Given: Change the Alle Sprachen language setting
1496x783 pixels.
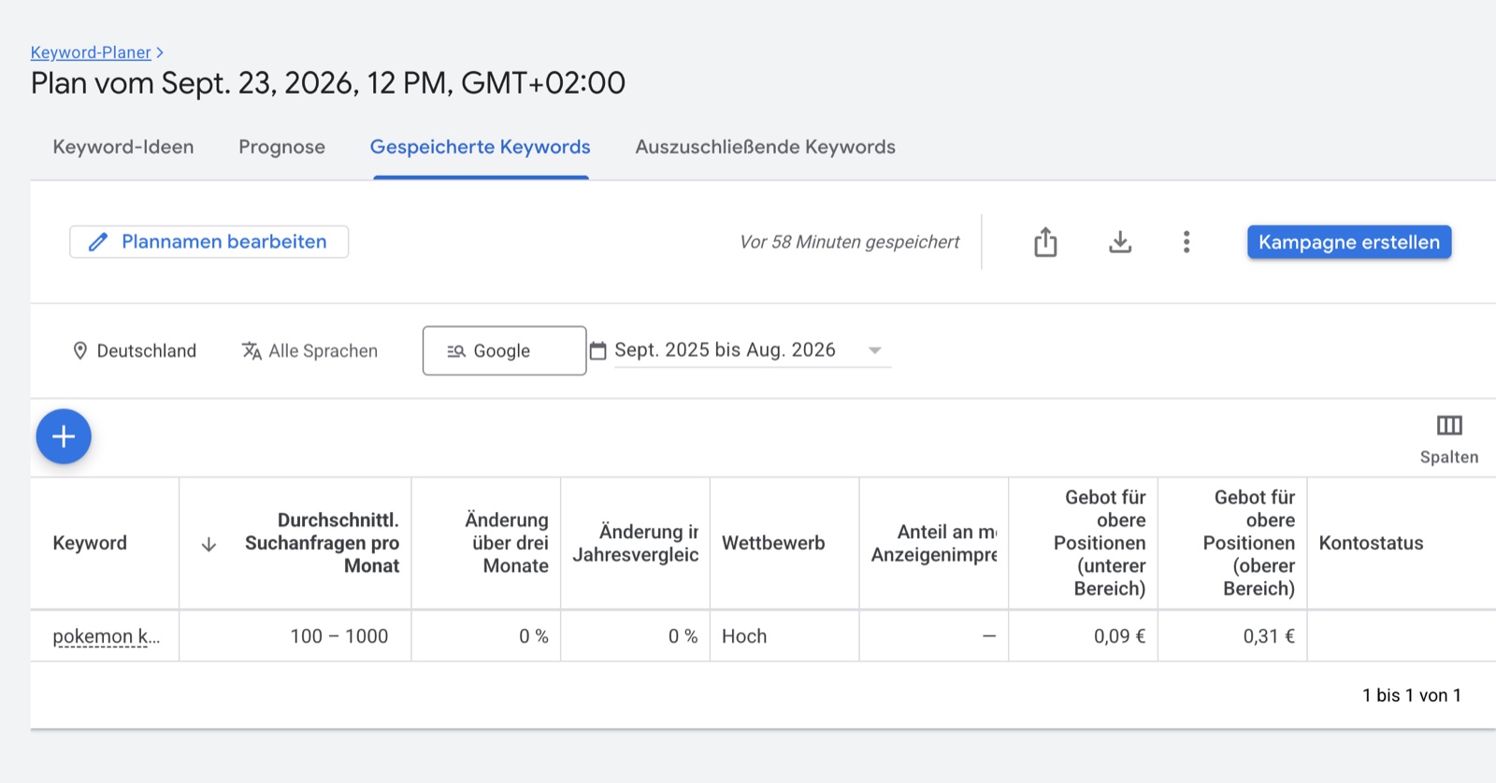Looking at the screenshot, I should (310, 351).
